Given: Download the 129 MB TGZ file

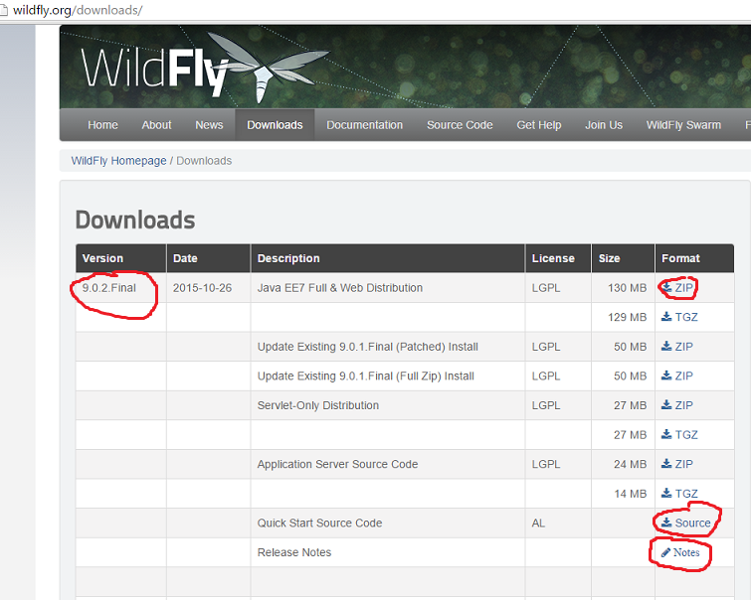Looking at the screenshot, I should [x=679, y=317].
